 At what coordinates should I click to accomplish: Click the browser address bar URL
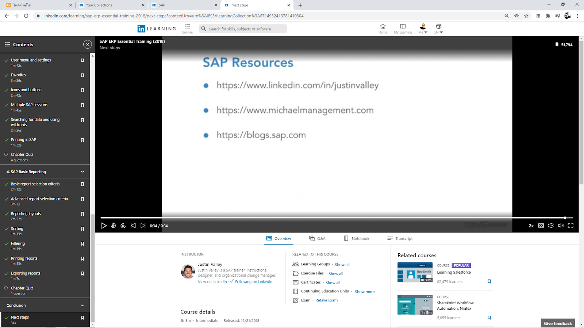click(173, 16)
